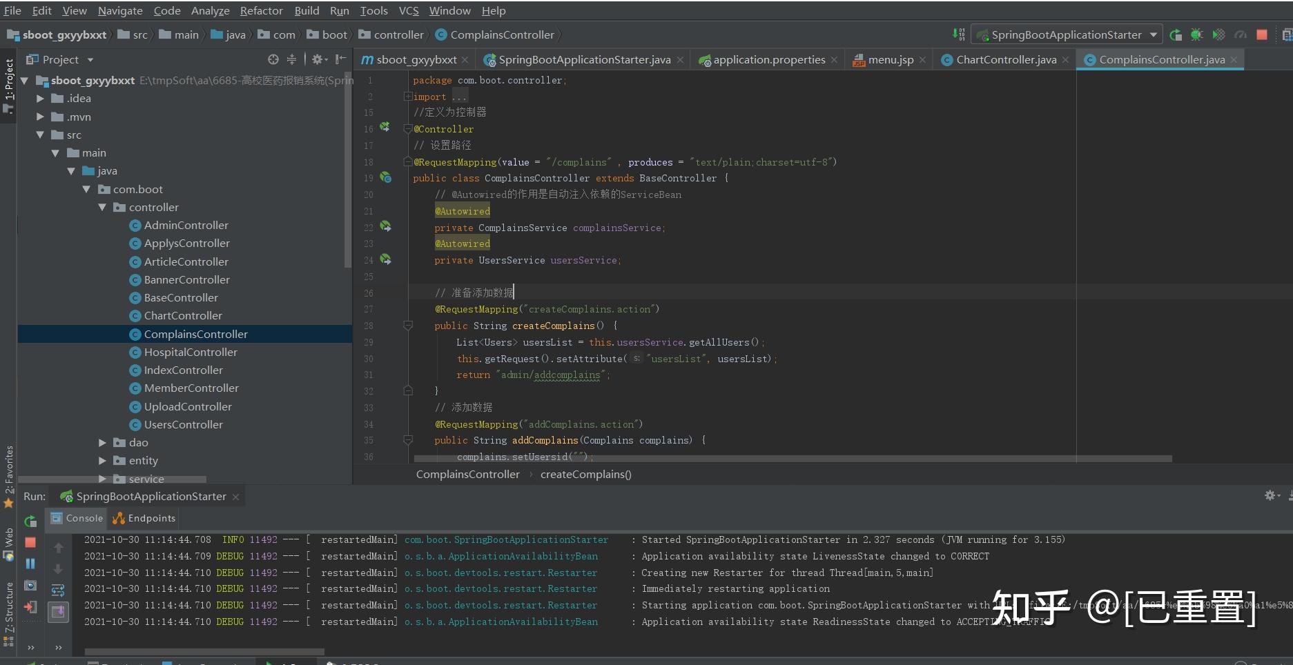The width and height of the screenshot is (1293, 665).
Task: Open the Build menu
Action: (x=307, y=10)
